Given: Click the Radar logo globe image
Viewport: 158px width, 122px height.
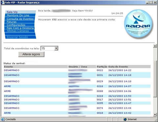Looking at the screenshot, I should [138, 24].
